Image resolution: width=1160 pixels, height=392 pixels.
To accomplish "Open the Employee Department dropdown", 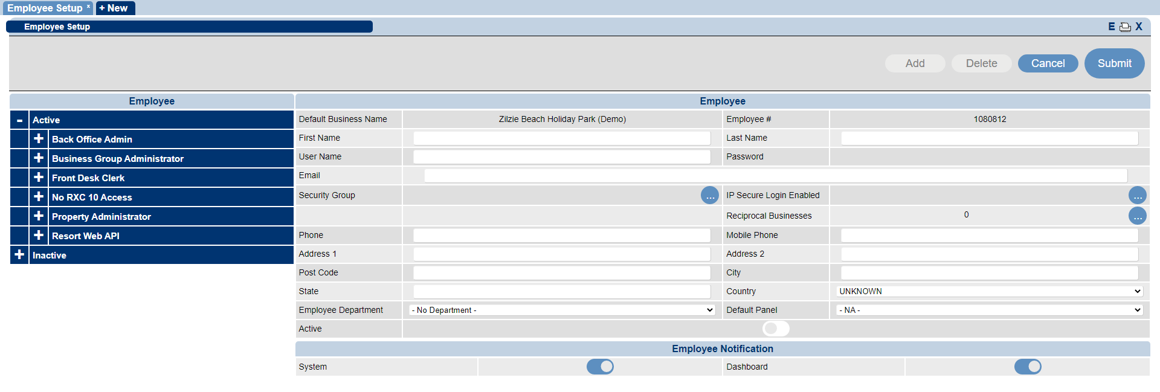I will click(x=562, y=310).
